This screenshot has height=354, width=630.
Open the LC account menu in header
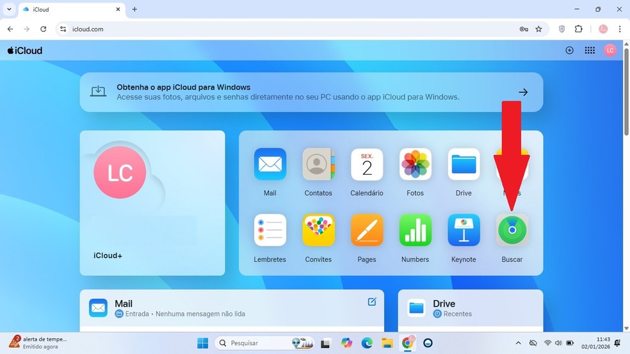[x=610, y=50]
